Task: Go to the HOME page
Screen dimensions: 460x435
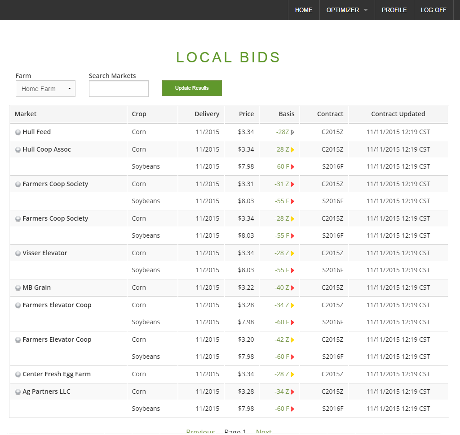Action: (304, 10)
